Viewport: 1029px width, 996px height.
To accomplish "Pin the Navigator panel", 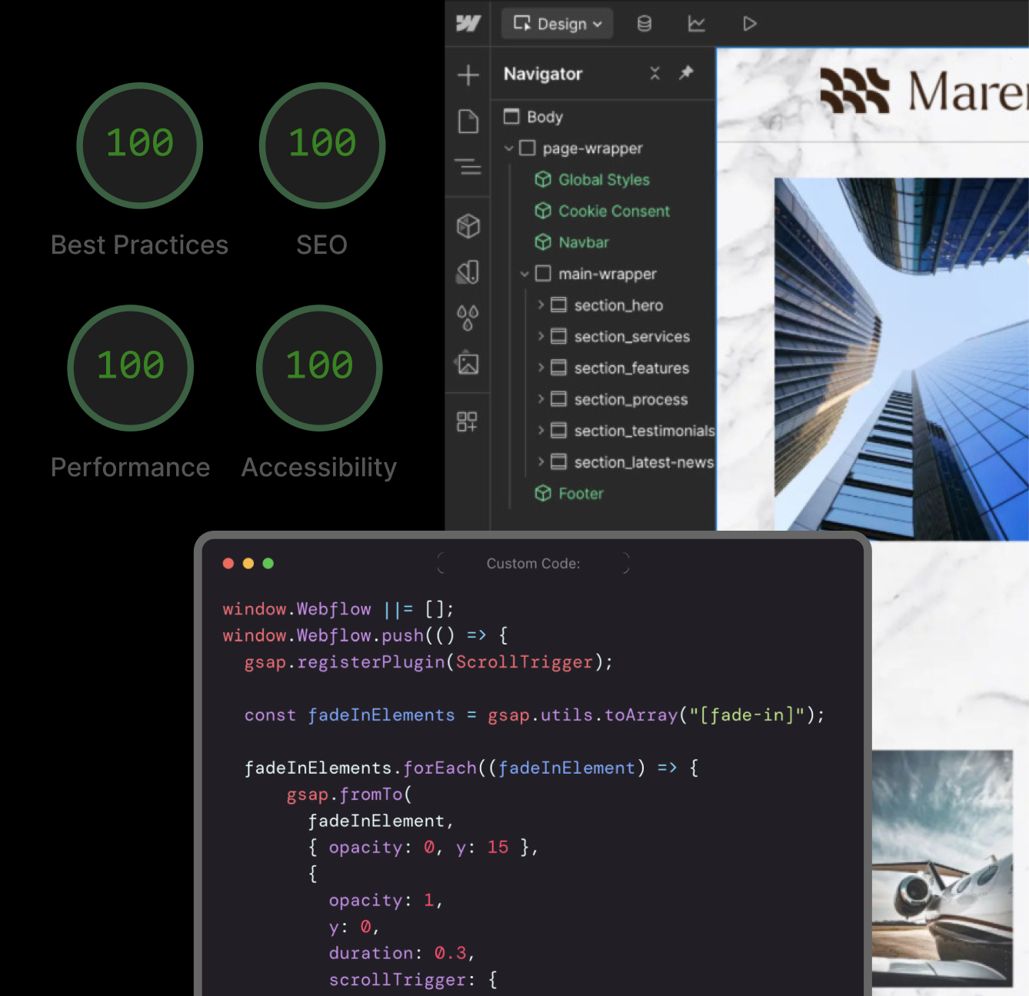I will point(686,73).
